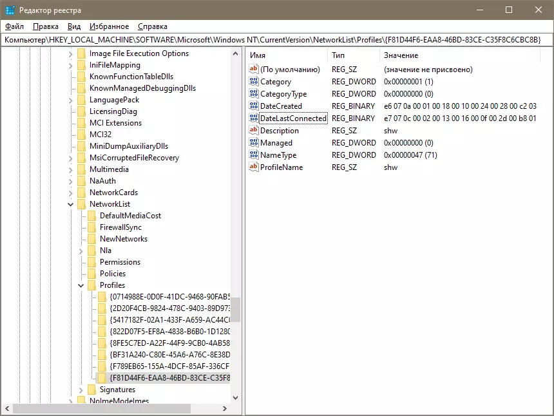Open the Файл menu
The width and height of the screenshot is (554, 416).
(x=14, y=26)
